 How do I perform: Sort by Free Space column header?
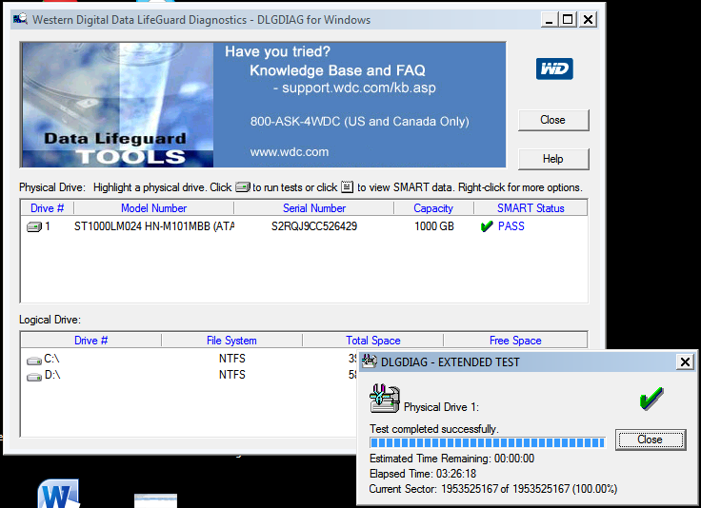515,341
